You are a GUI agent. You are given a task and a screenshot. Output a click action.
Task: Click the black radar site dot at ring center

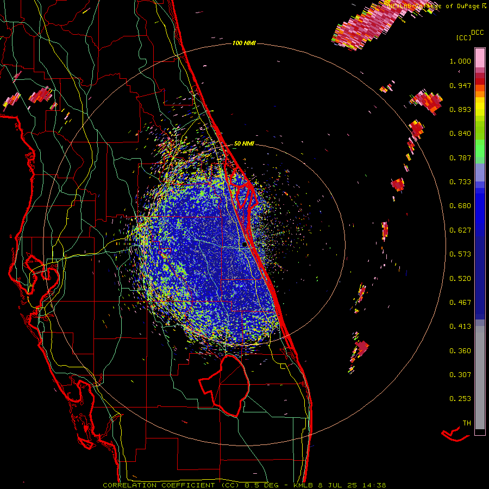click(245, 244)
